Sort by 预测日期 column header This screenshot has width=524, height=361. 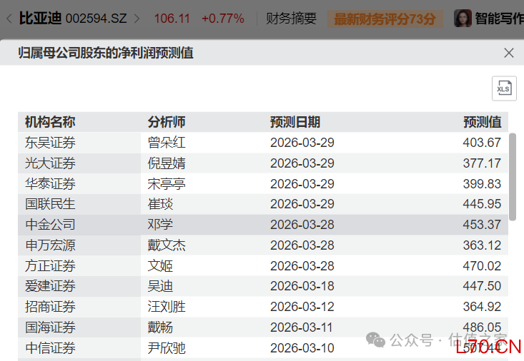click(295, 122)
